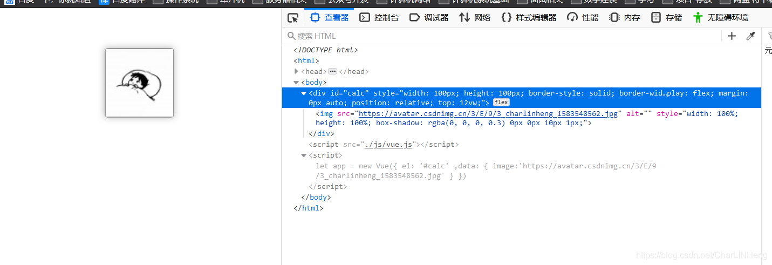Switch to the 调试器 debugger tab
772x265 pixels.
pyautogui.click(x=429, y=18)
